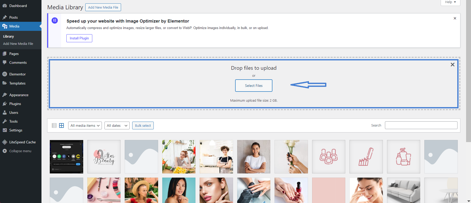Click the Install Plugin button
Viewport: 471px width, 203px height.
point(79,38)
